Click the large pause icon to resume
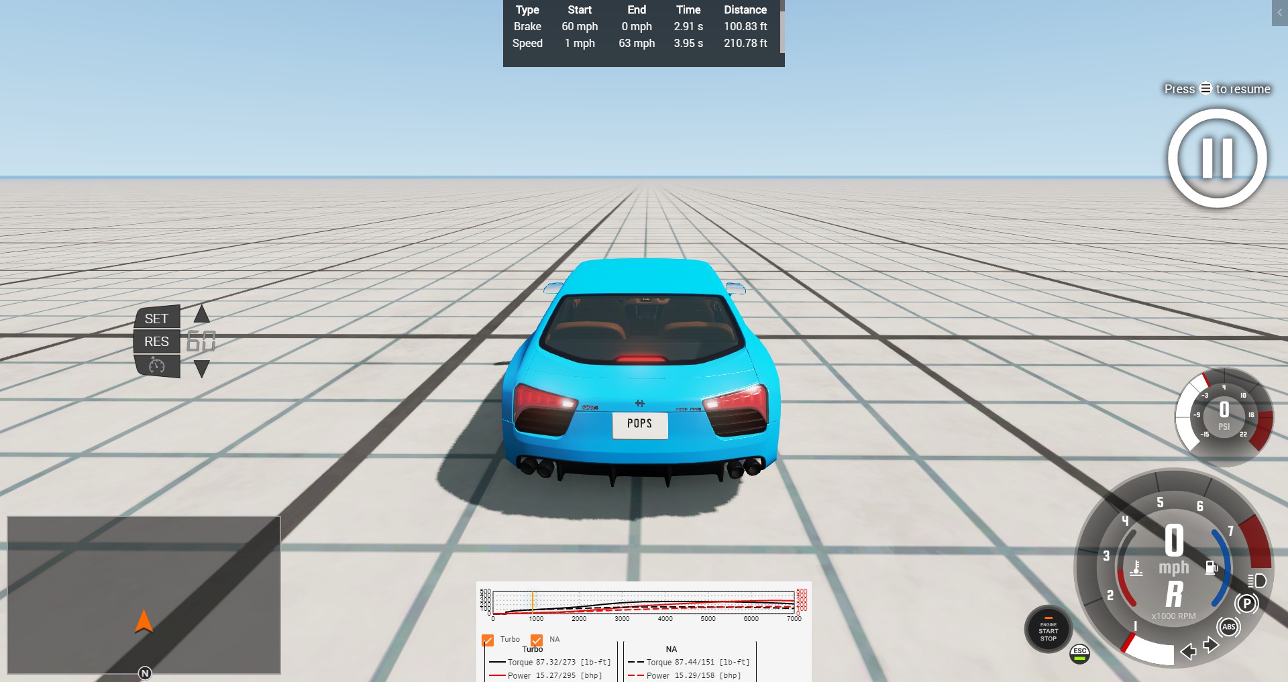The height and width of the screenshot is (682, 1288). coord(1217,158)
